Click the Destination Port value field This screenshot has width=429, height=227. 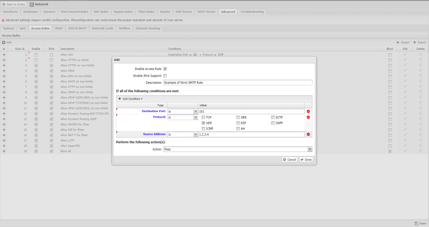[x=251, y=111]
